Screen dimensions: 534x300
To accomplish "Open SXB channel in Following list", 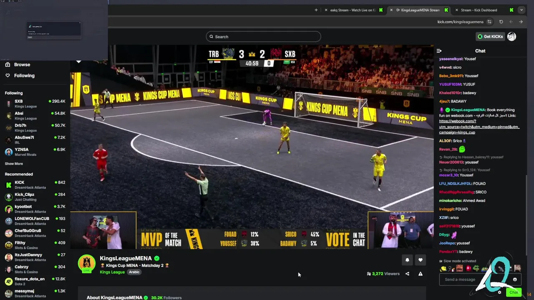I will coord(35,104).
